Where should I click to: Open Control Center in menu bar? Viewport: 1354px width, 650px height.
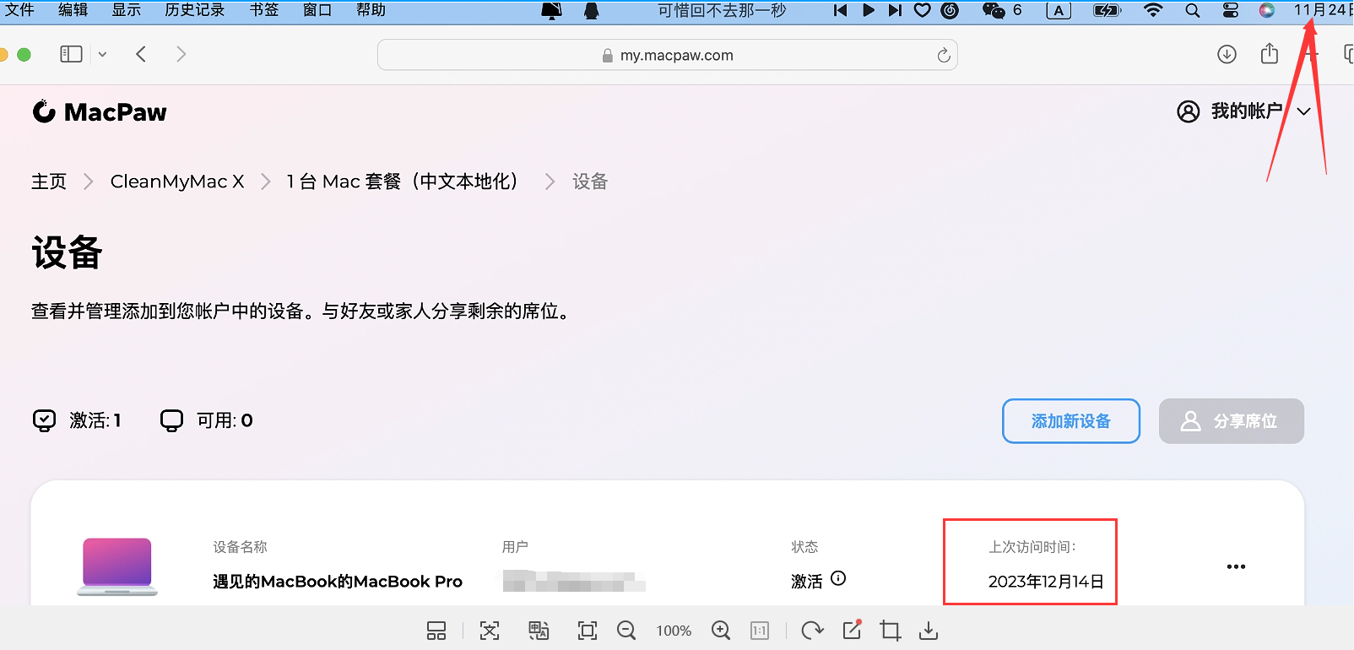coord(1231,10)
